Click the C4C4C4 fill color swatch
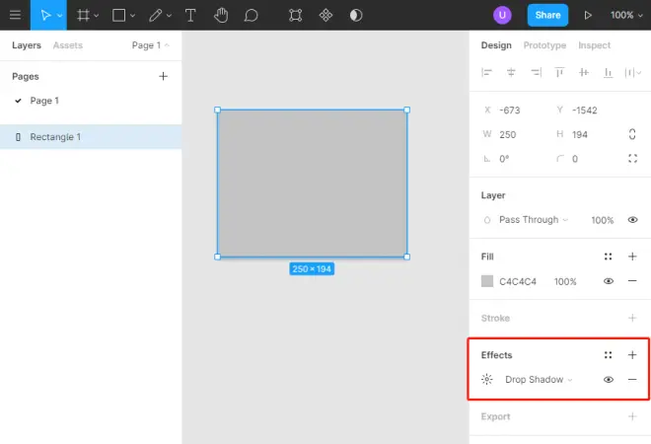 pyautogui.click(x=487, y=281)
